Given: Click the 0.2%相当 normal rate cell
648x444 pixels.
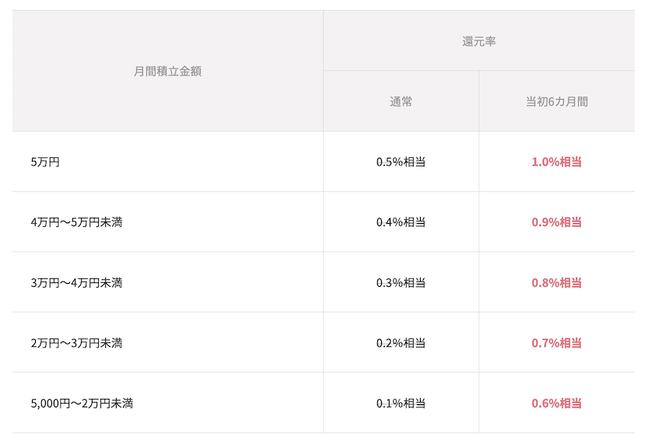Looking at the screenshot, I should [401, 343].
